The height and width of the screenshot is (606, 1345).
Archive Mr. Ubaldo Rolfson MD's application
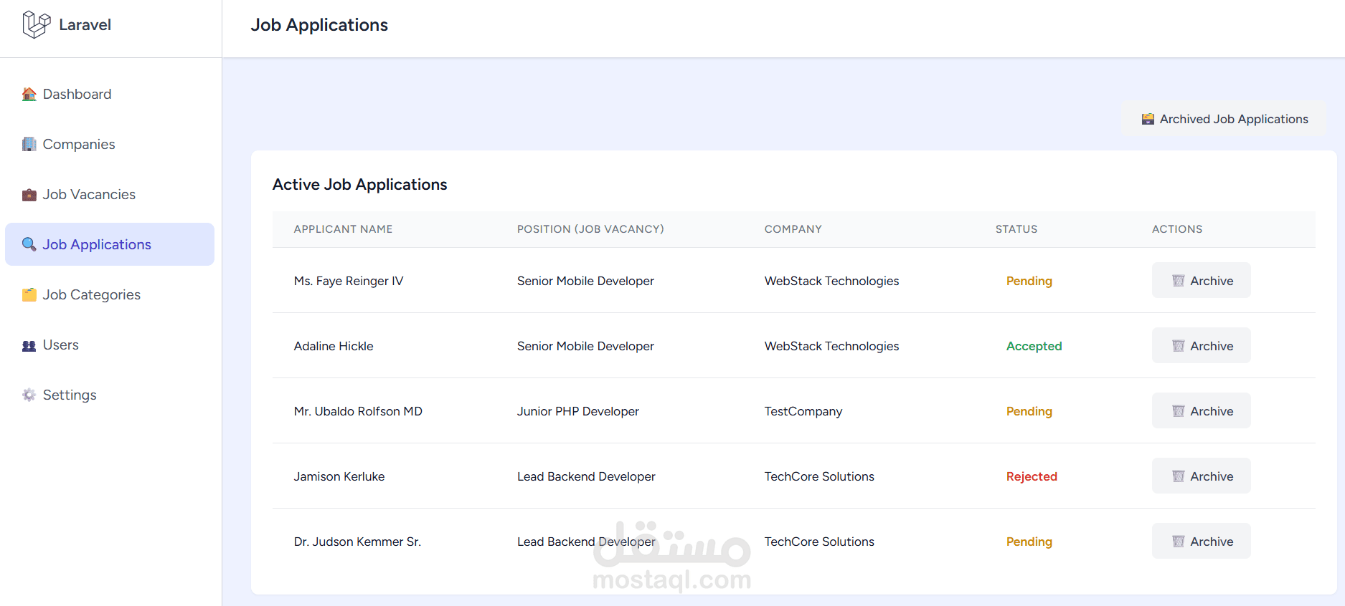coord(1201,411)
